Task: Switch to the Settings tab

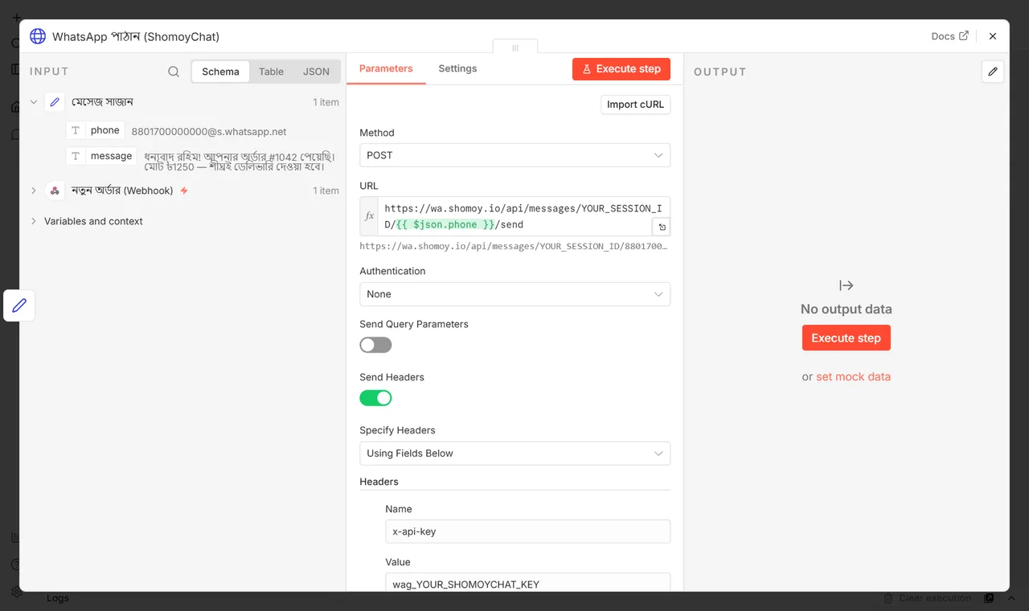Action: 457,68
